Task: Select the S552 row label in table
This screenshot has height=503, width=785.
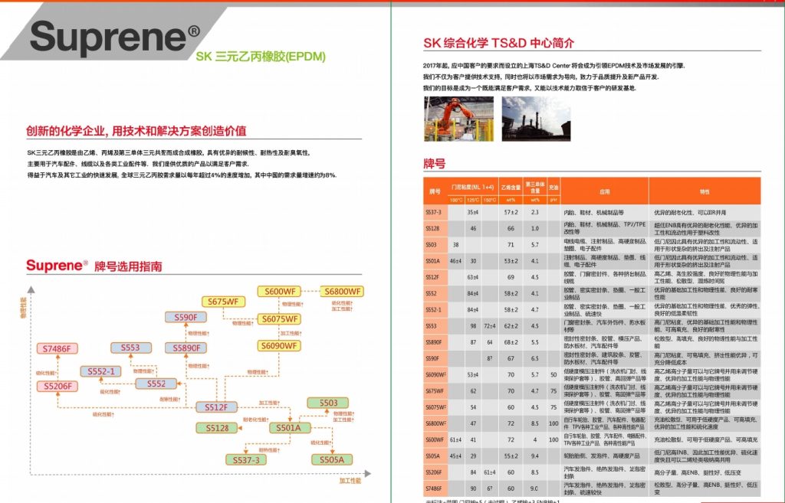Action: 431,293
